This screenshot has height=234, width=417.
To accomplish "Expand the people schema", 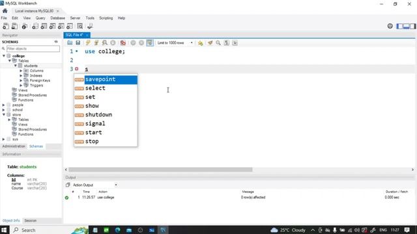I will (x=4, y=105).
